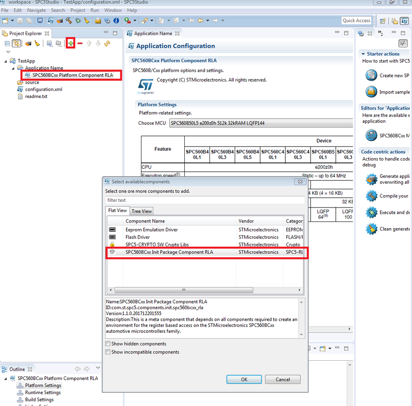Image resolution: width=412 pixels, height=406 pixels.
Task: Switch to the Tree View tab
Action: point(141,211)
